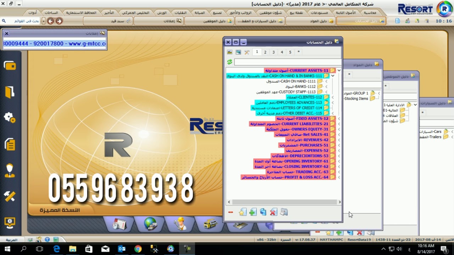The height and width of the screenshot is (255, 454).
Task: Expand the EXPENSES-52 node
Action: (x=339, y=151)
